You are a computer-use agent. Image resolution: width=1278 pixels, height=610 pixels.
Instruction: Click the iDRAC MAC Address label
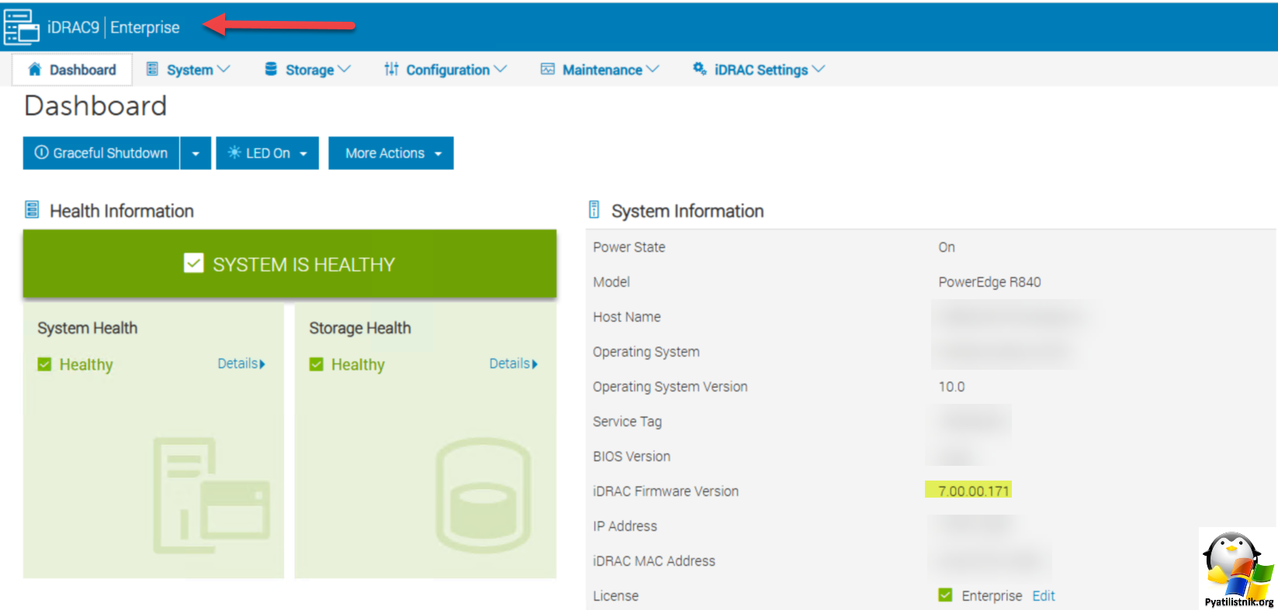point(654,561)
